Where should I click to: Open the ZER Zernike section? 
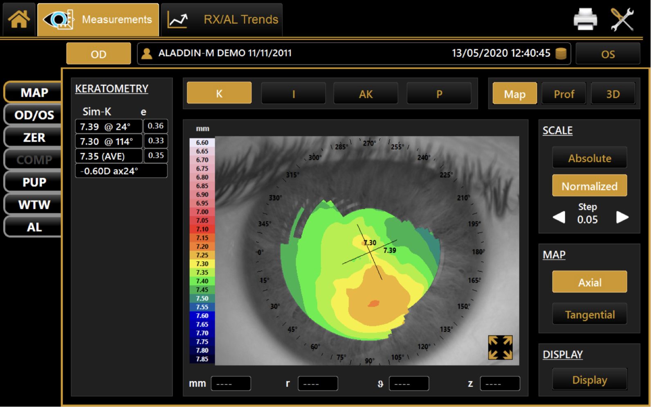click(34, 138)
